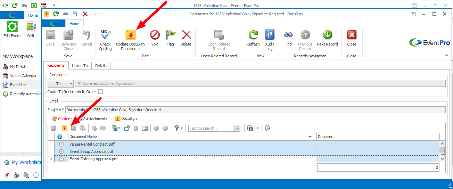Switch to the Recipients tab
The width and height of the screenshot is (453, 189).
point(56,65)
